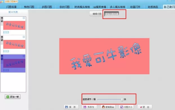Click the large pink preview image
The height and width of the screenshot is (110, 175).
[104, 56]
